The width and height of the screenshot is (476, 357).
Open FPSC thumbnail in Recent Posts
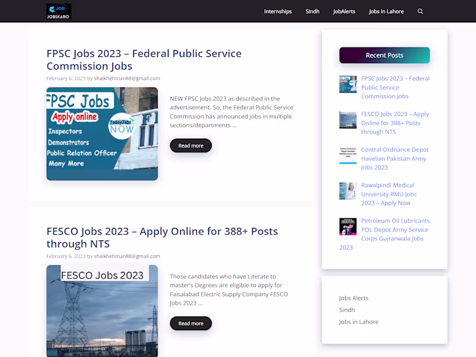point(348,84)
